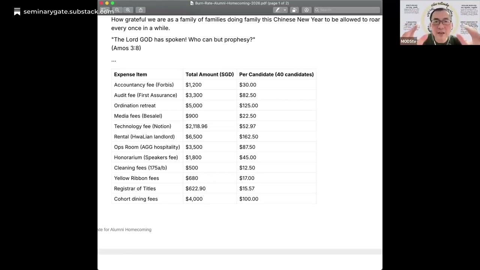Click 'Ops Room (AGG hospitality)' cell
This screenshot has width=480, height=270.
[147, 147]
